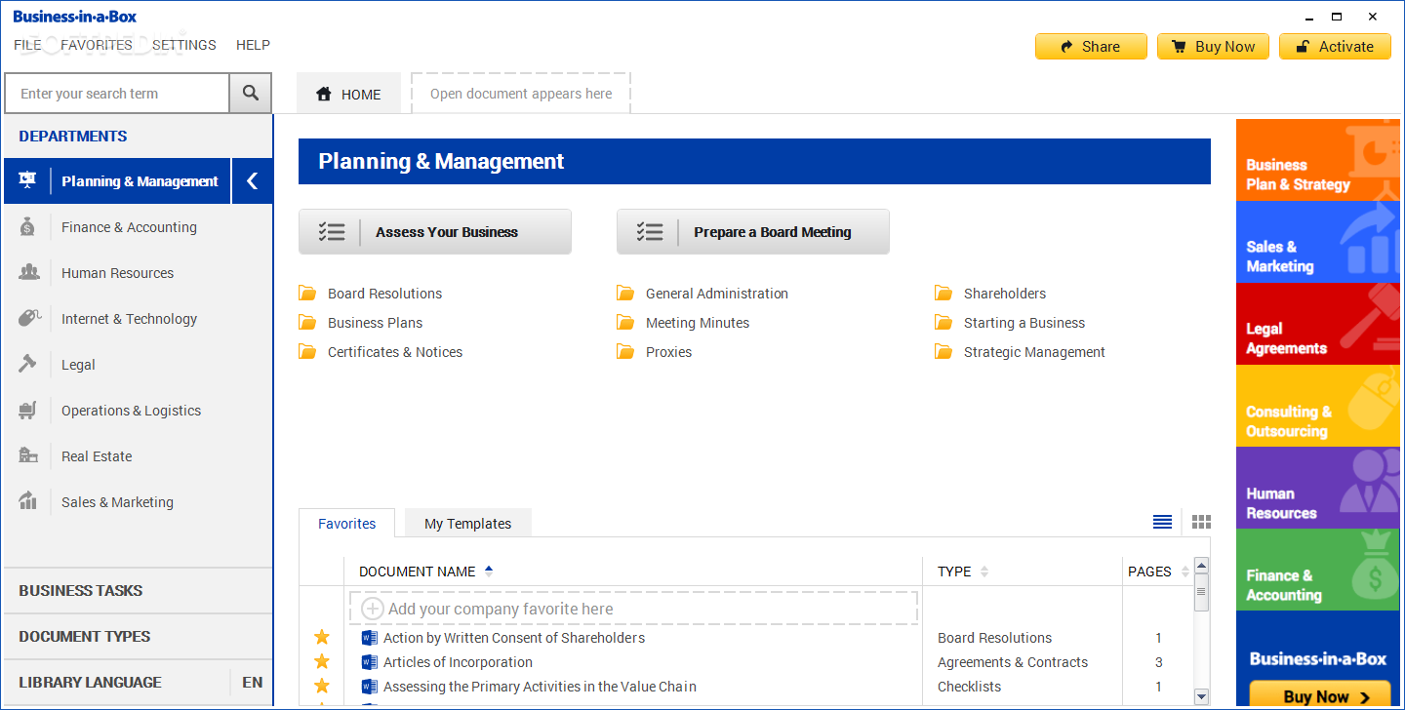Click the Sales & Marketing chart icon
This screenshot has width=1405, height=710.
[x=27, y=501]
